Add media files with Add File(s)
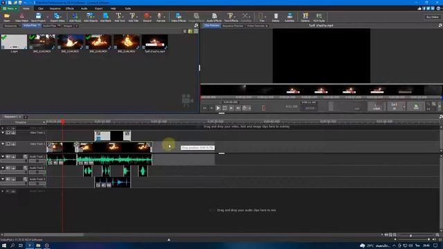 pos(75,17)
